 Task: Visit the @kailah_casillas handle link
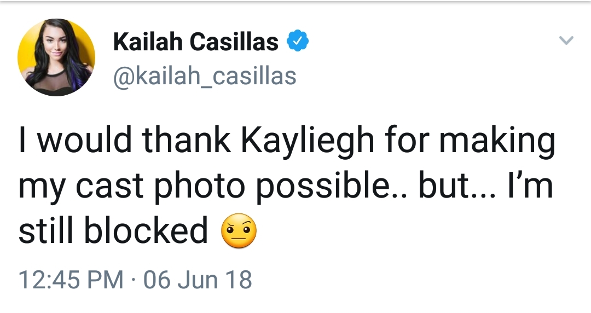click(205, 76)
